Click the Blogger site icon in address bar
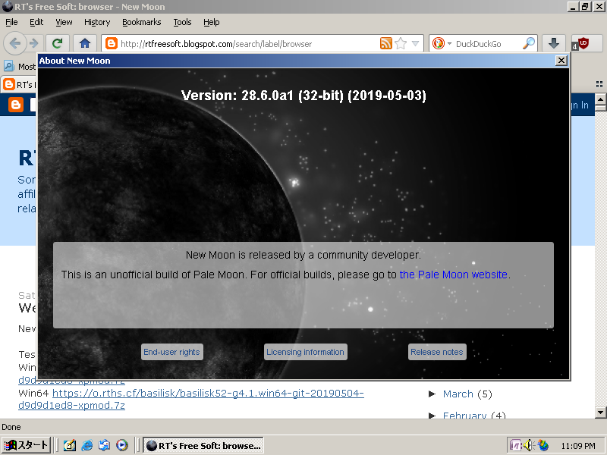607x455 pixels. 111,43
